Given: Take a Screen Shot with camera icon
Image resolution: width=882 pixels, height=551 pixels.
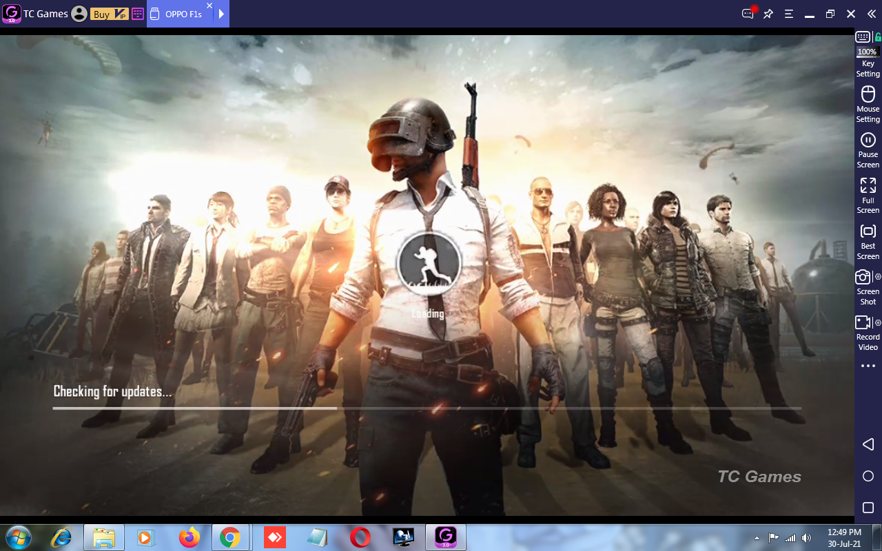Looking at the screenshot, I should coord(863,277).
